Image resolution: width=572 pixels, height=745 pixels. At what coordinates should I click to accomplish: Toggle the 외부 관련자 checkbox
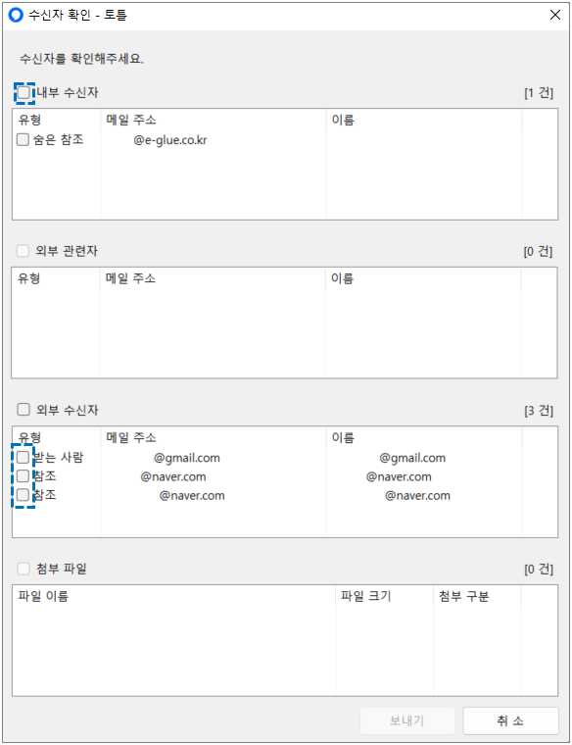click(23, 250)
